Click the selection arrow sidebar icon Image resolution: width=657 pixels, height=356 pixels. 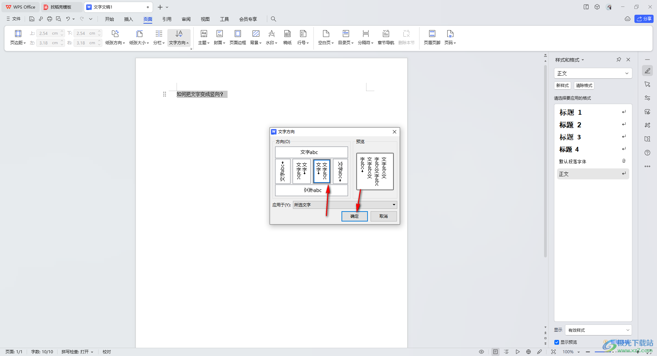(x=647, y=84)
